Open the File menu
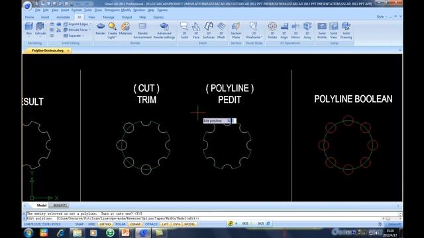Image resolution: width=424 pixels, height=238 pixels. coord(38,10)
